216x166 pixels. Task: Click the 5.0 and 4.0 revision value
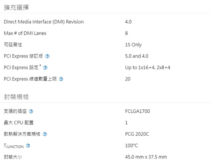(137, 56)
